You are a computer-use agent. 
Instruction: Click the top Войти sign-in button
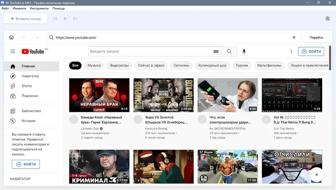[x=311, y=51]
